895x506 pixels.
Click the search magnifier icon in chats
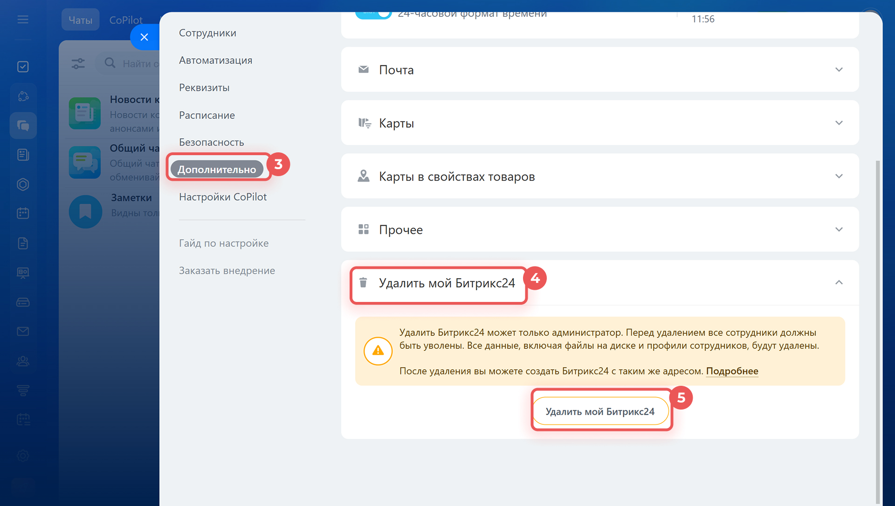click(110, 63)
